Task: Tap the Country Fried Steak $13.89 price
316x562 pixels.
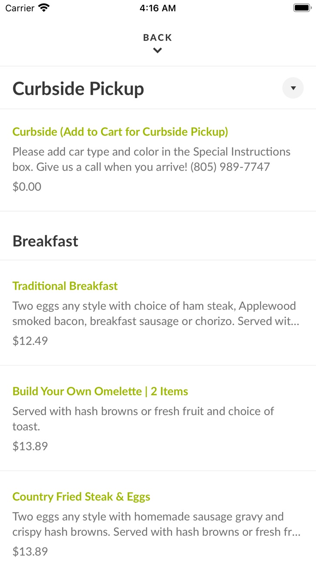Action: 30,552
